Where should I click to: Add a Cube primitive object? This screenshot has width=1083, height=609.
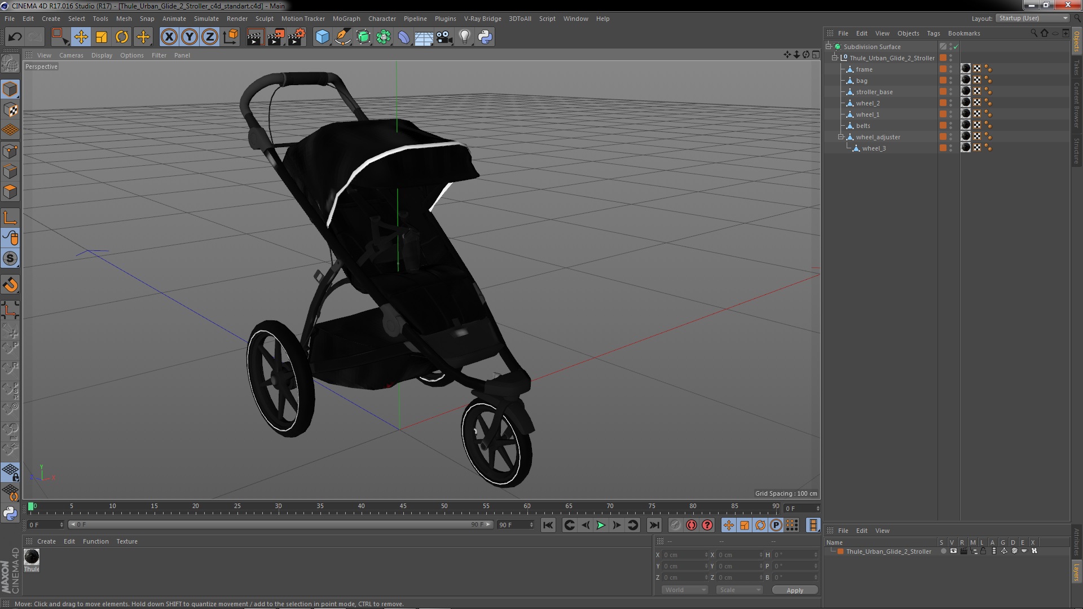pyautogui.click(x=322, y=37)
